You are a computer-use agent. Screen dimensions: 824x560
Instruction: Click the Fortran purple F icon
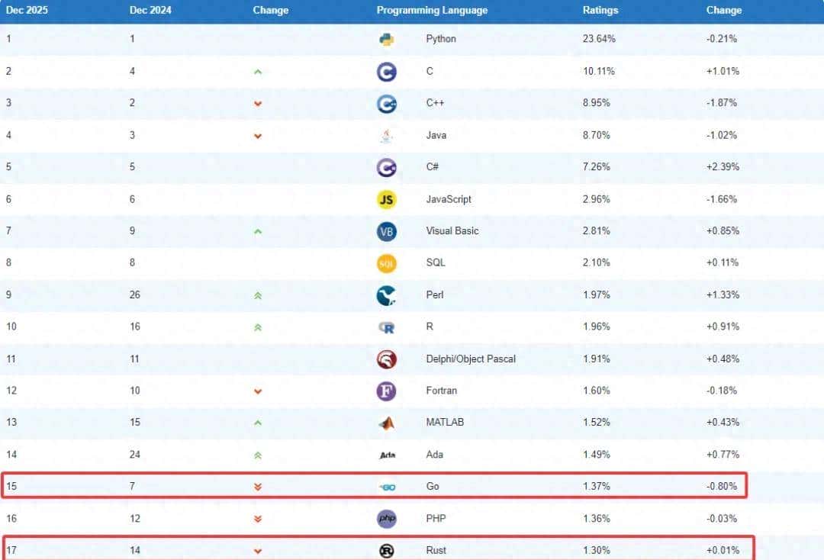click(387, 391)
